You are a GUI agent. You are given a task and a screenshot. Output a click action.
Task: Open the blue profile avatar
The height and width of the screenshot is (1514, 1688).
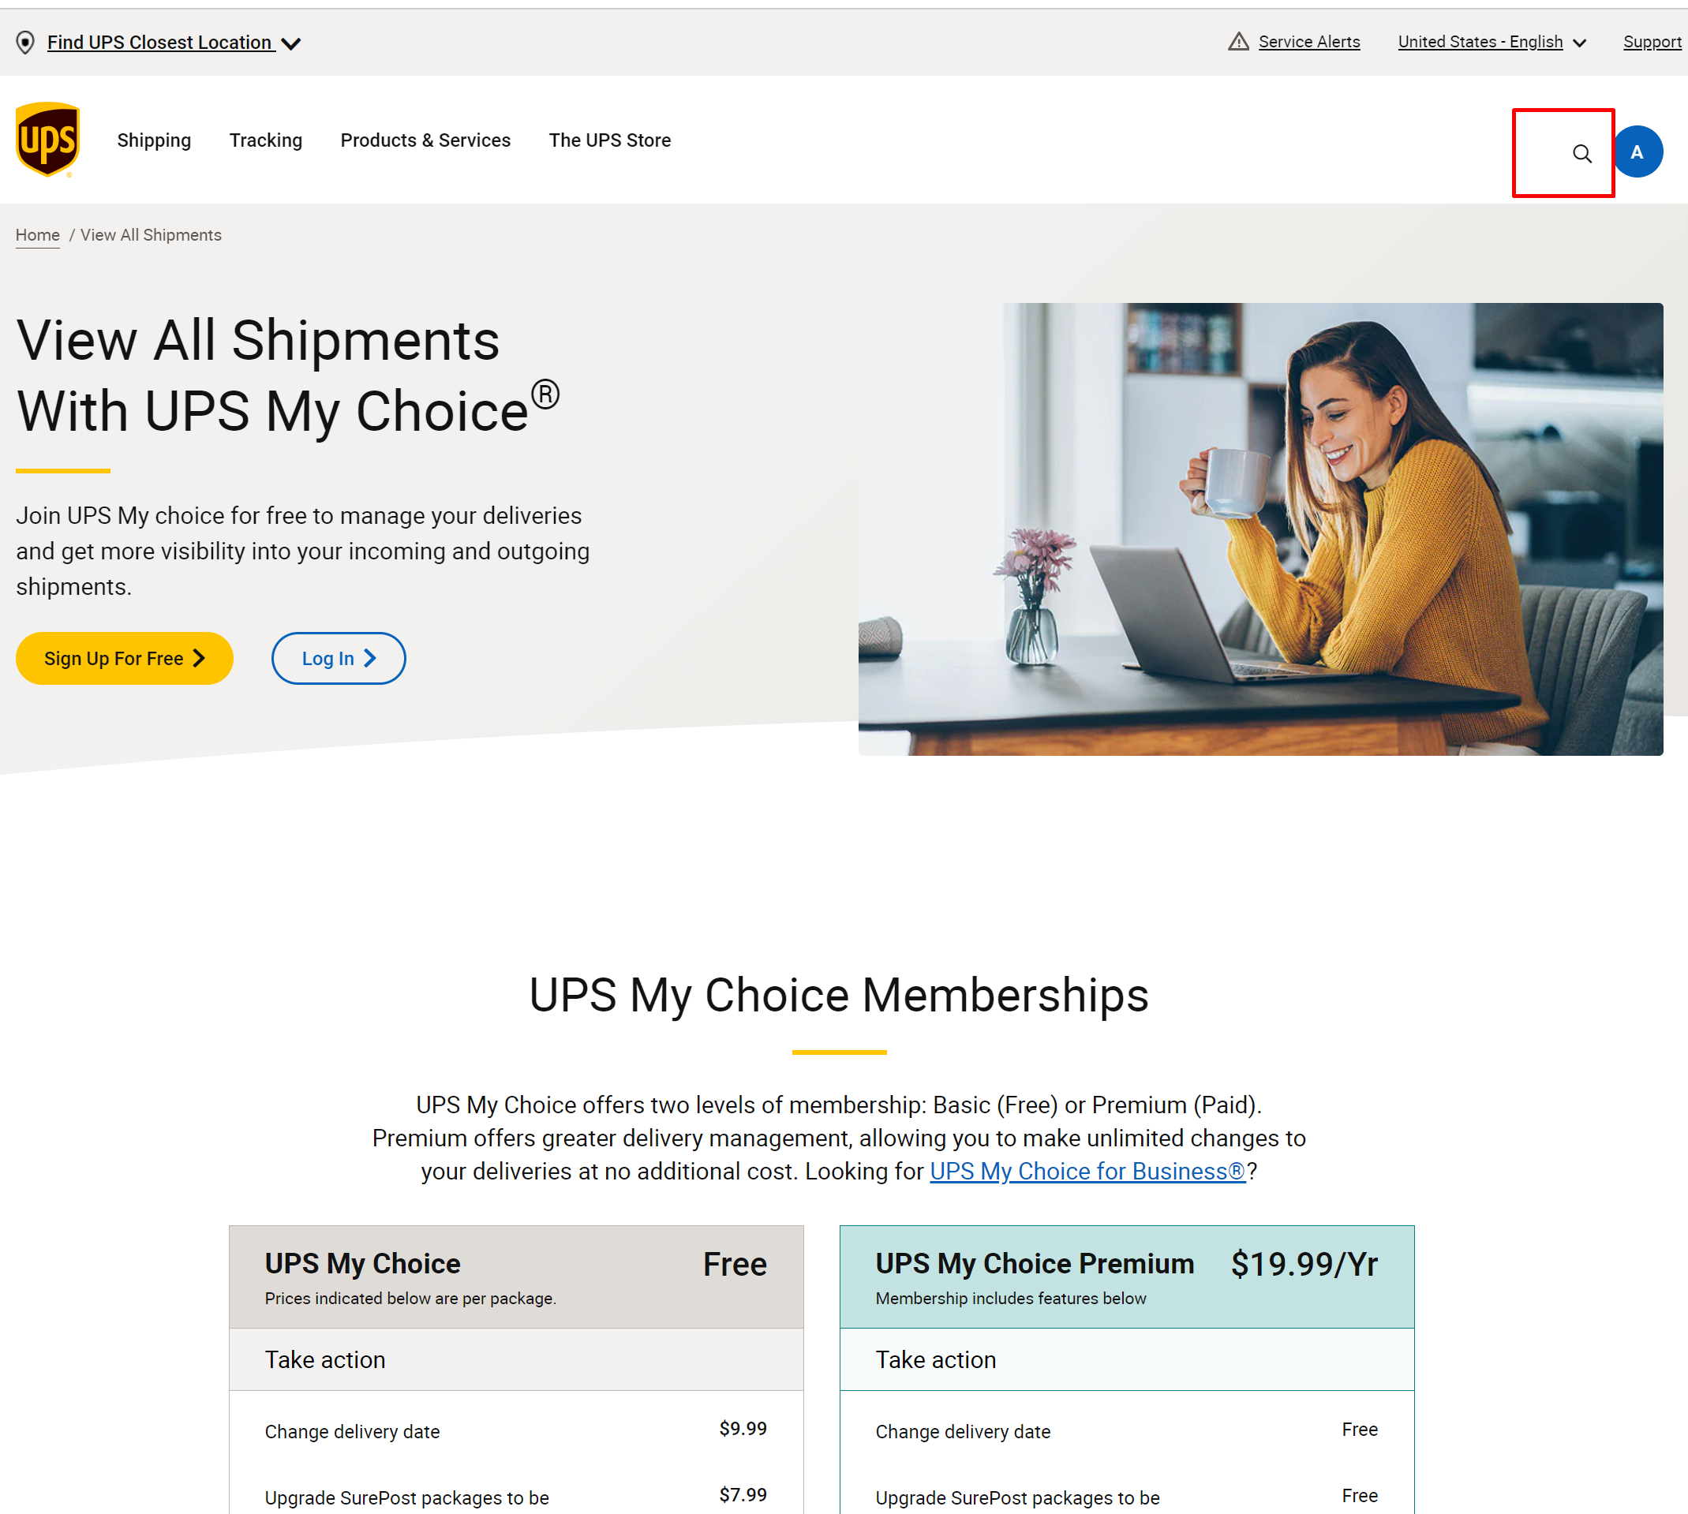tap(1637, 152)
